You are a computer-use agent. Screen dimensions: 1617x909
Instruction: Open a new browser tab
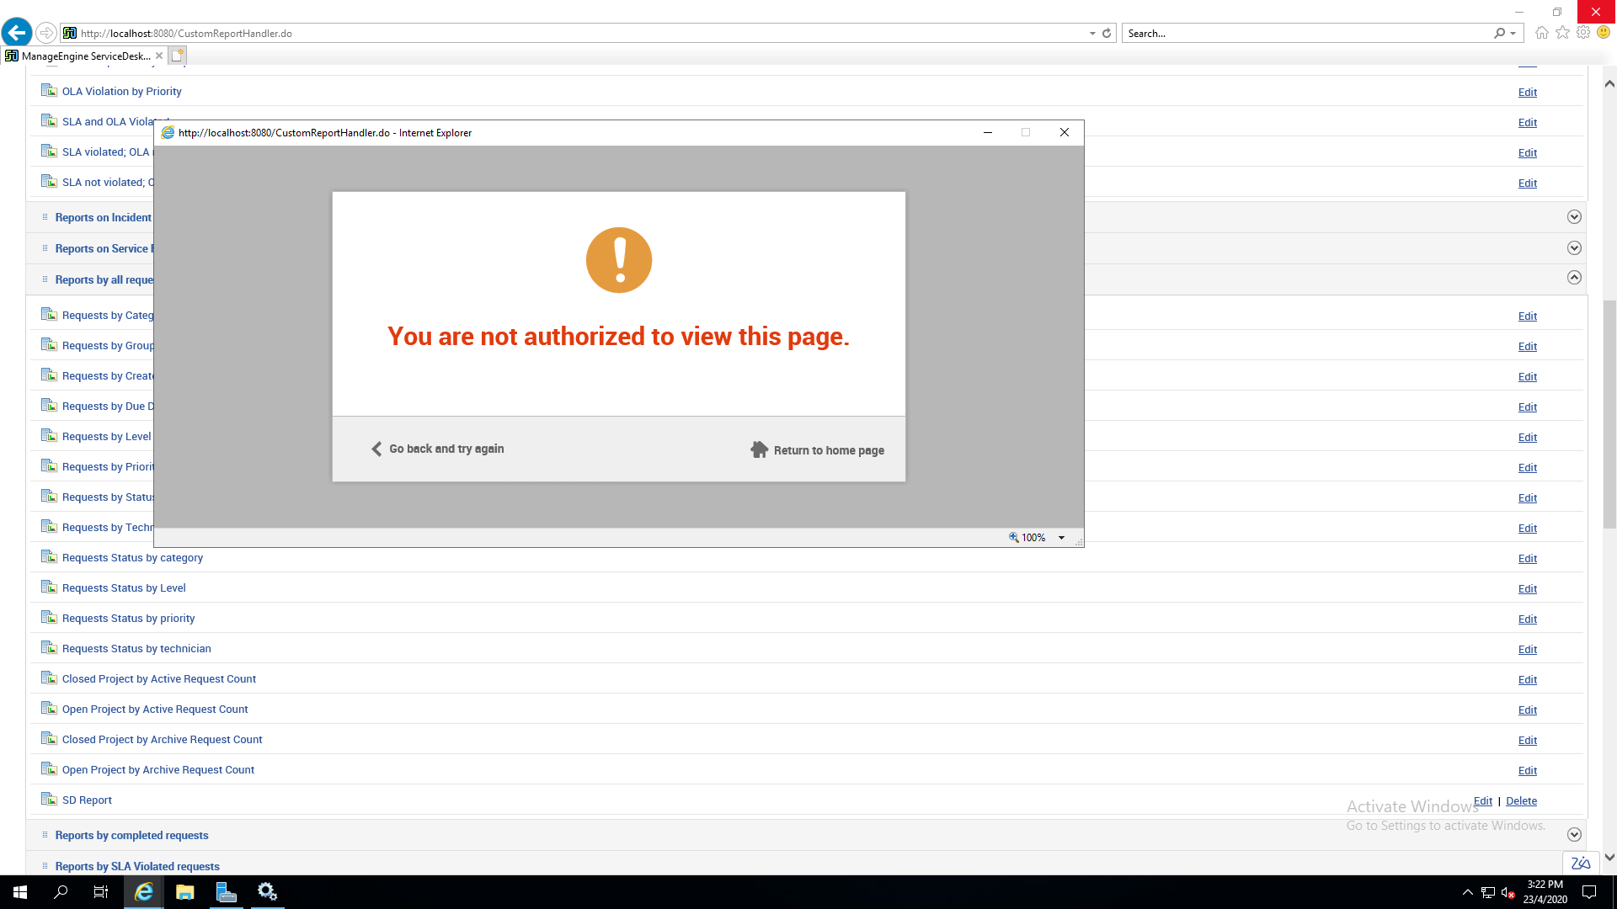pyautogui.click(x=177, y=56)
